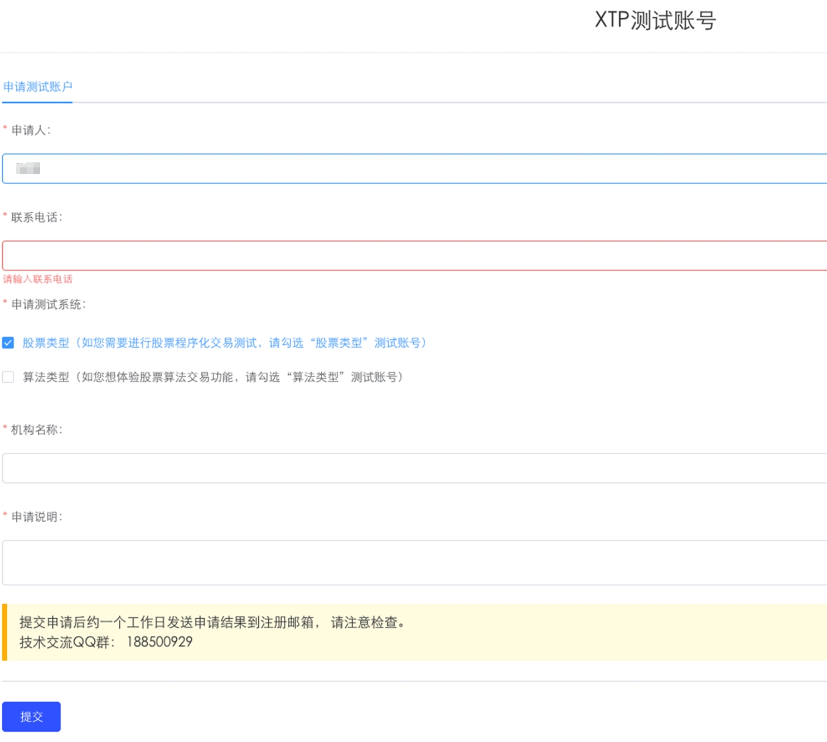Click the XTP测试账号 page title

coord(655,21)
